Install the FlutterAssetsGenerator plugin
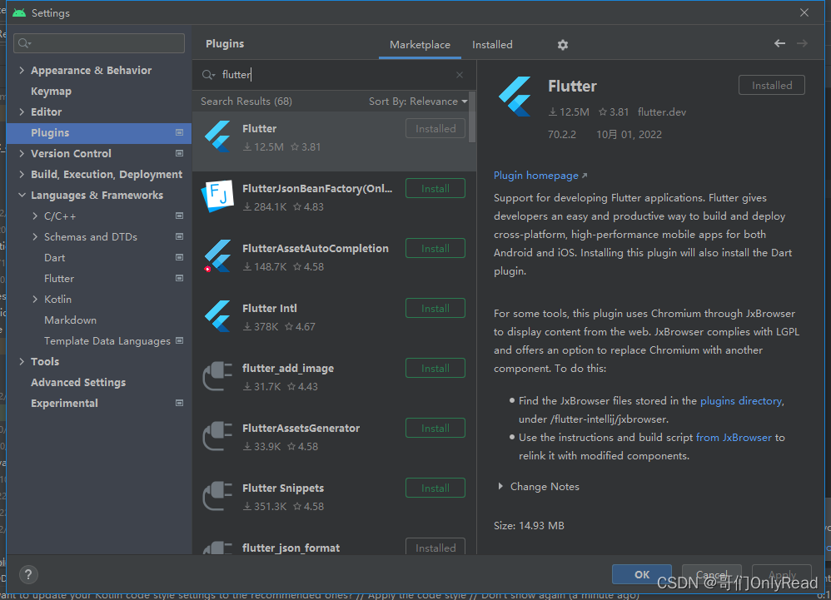This screenshot has height=600, width=831. click(435, 428)
